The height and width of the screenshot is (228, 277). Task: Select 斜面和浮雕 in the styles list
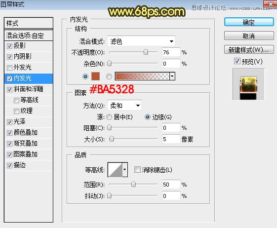[29, 89]
